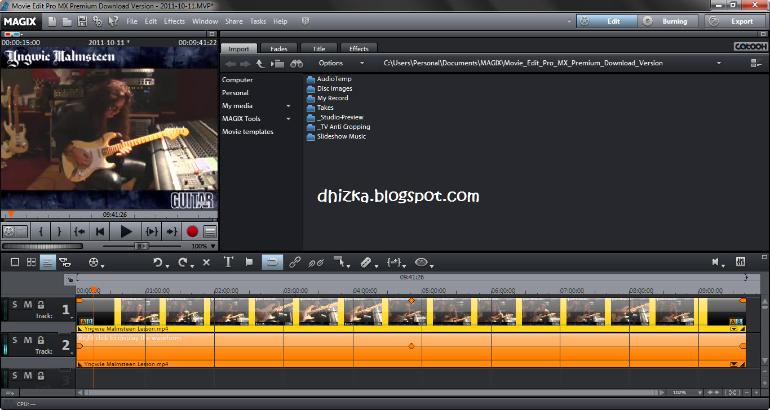Viewport: 770px width, 410px height.
Task: Navigate back in the Import browser
Action: tap(230, 64)
